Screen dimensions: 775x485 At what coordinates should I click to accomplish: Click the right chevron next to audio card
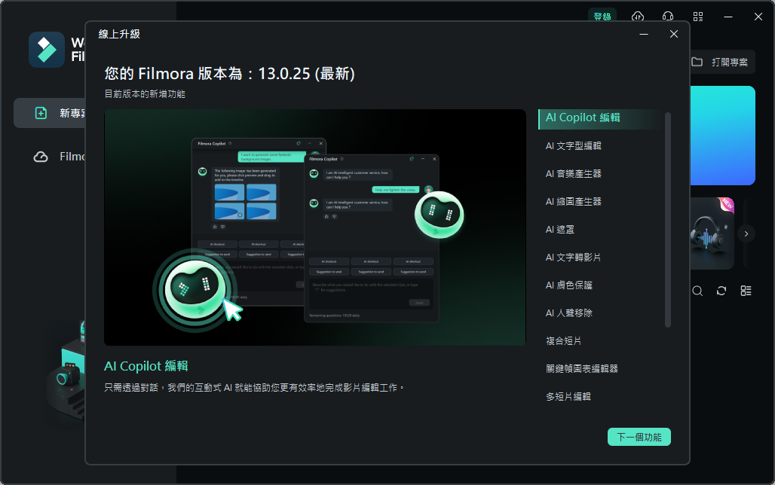[746, 233]
